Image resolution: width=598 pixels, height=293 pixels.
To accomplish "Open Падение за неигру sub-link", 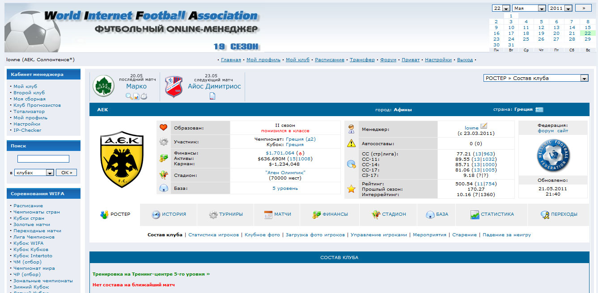I will [x=507, y=234].
